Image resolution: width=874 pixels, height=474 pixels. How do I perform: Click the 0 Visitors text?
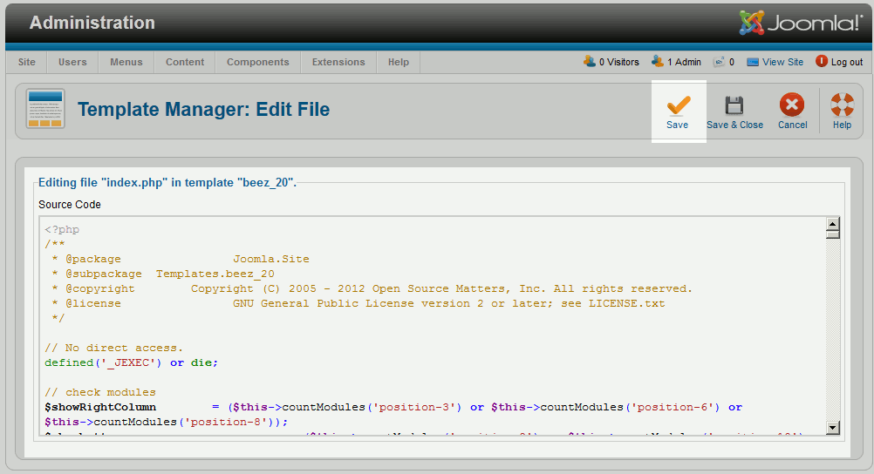coord(618,63)
